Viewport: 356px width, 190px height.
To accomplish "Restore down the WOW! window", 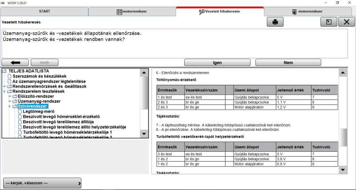I will pos(337,3).
